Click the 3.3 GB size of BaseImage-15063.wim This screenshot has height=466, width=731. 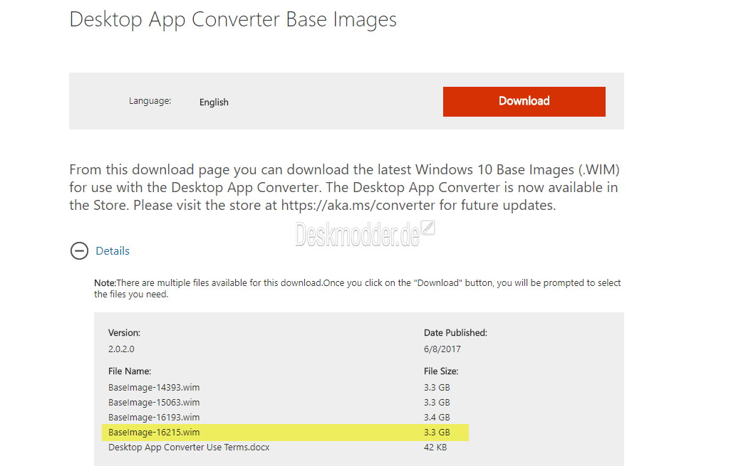point(437,402)
